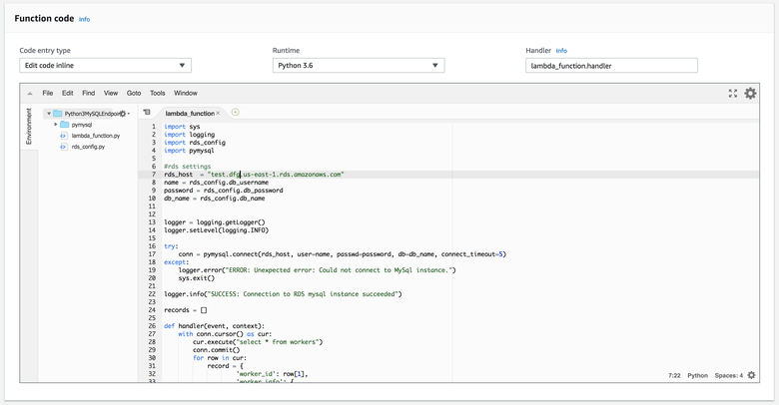
Task: Open the Goto menu
Action: coord(134,93)
